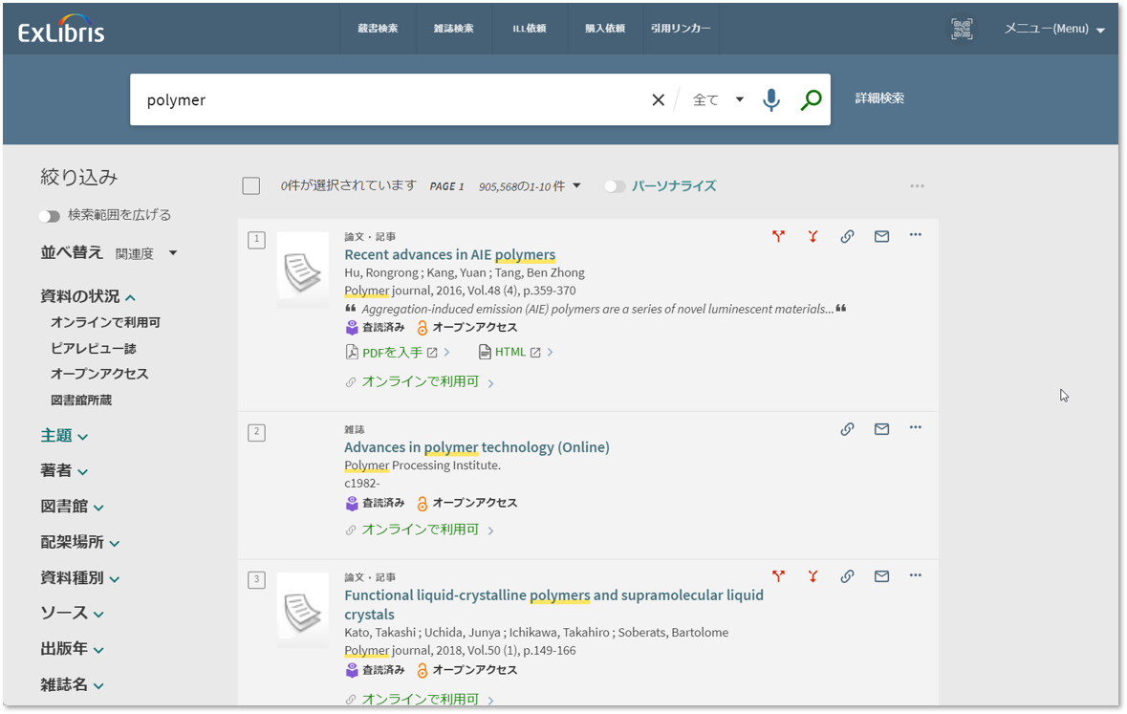Image resolution: width=1127 pixels, height=714 pixels.
Task: Expand the 出版年 filter section
Action: (x=72, y=649)
